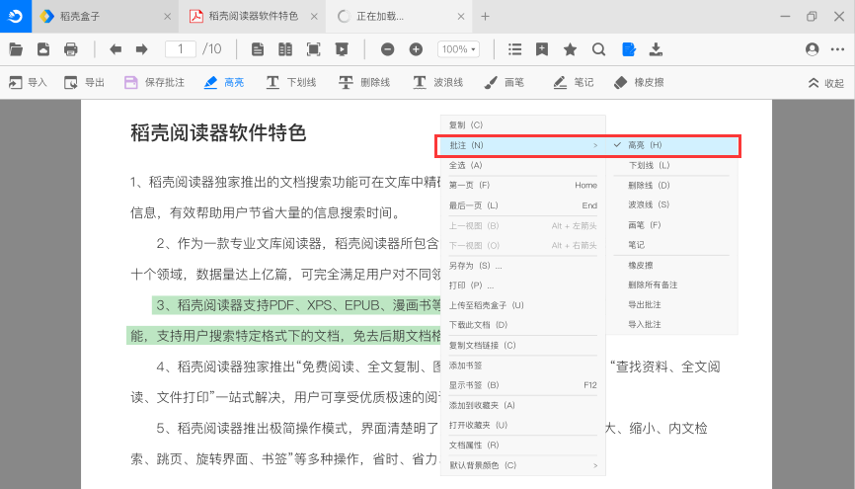This screenshot has width=855, height=489.
Task: Click the save file icon in toolbar
Action: pos(43,49)
